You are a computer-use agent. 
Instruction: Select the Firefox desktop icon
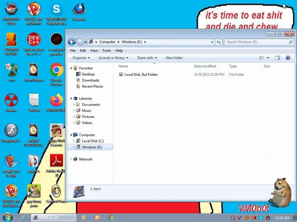pos(56,103)
